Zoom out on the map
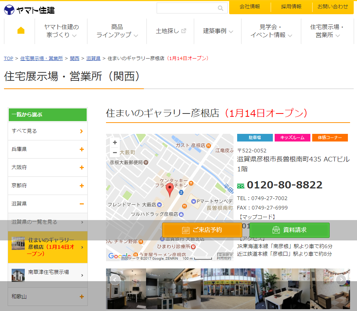This screenshot has height=311, width=357. point(115,152)
